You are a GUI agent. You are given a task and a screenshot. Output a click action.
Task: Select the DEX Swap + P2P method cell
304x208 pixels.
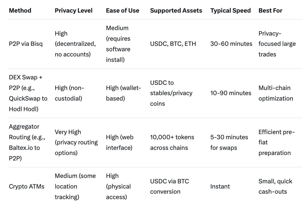[x=28, y=93]
